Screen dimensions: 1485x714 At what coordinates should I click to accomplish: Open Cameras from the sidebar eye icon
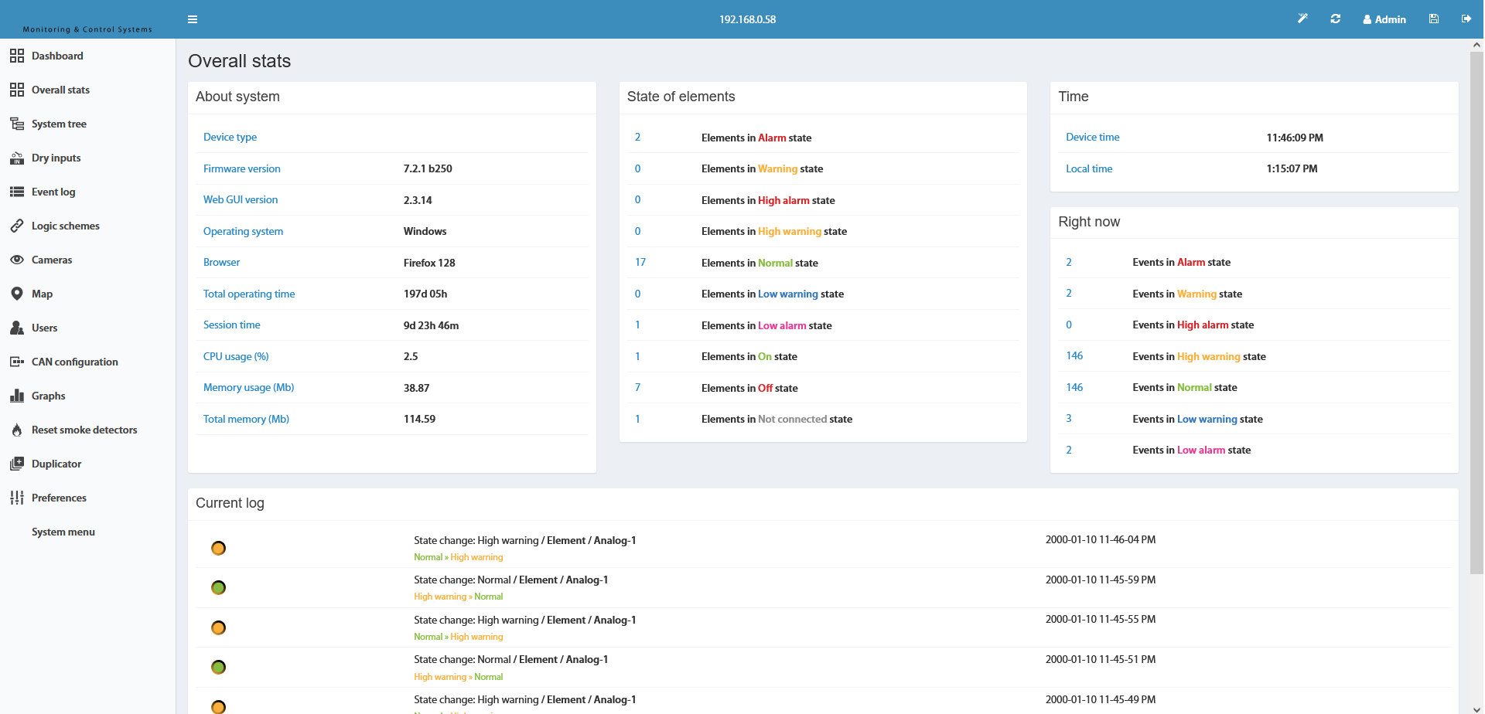(x=17, y=260)
